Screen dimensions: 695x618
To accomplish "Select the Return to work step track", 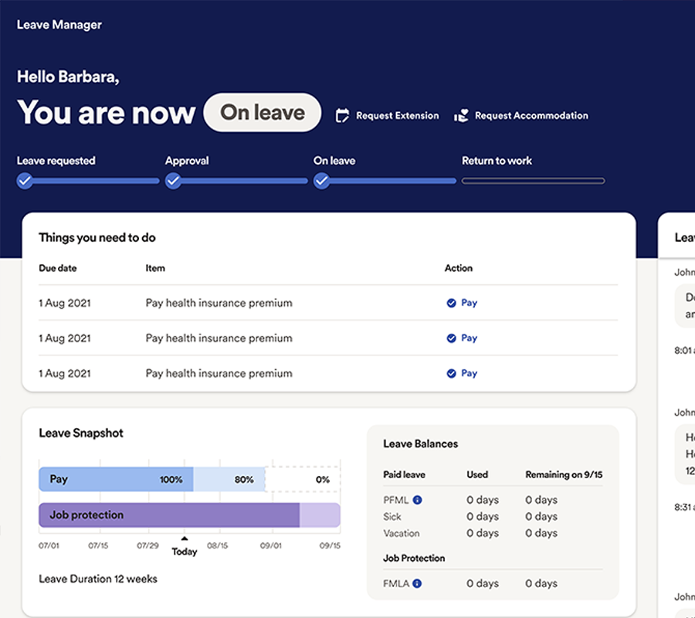I will click(533, 181).
